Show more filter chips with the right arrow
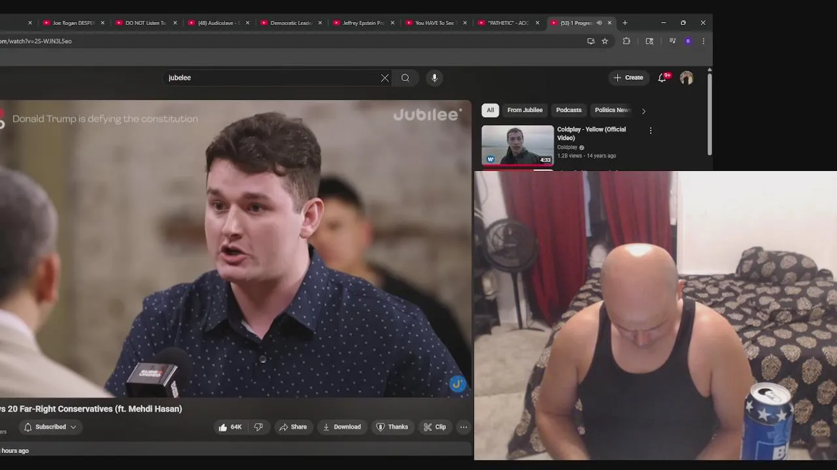 [643, 111]
